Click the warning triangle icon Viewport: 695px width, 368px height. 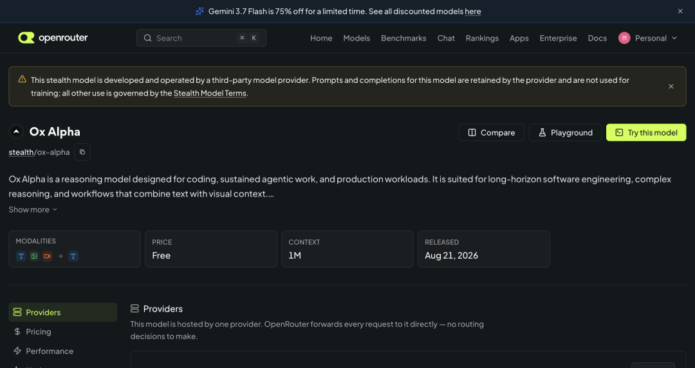click(22, 79)
